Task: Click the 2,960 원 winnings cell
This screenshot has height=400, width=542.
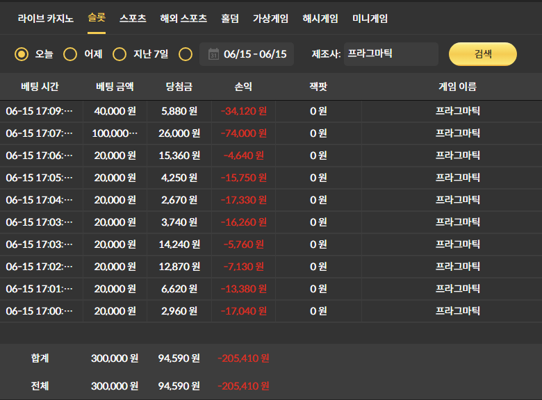Action: point(179,311)
